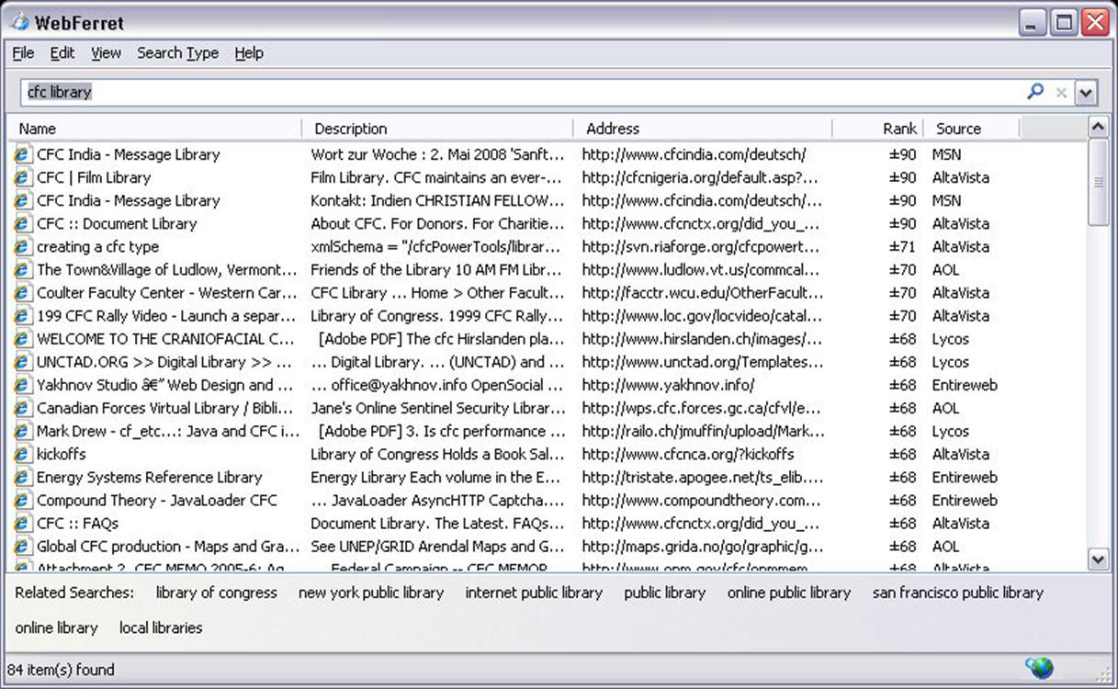Click the vertical scrollbar thumb

[x=1099, y=182]
